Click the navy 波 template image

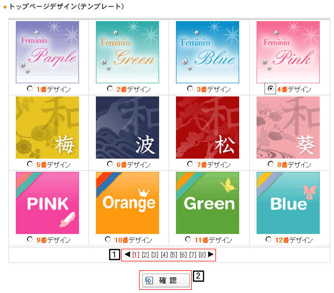[127, 128]
